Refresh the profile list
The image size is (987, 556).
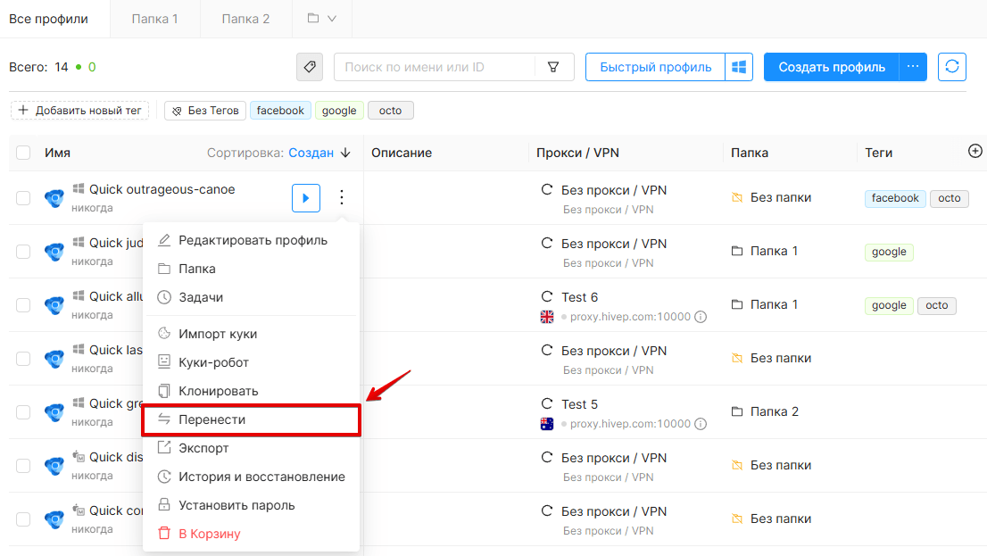pyautogui.click(x=951, y=67)
